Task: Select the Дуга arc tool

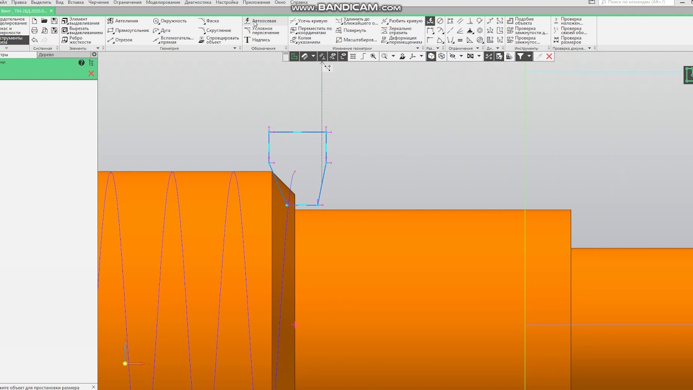Action: (x=161, y=30)
